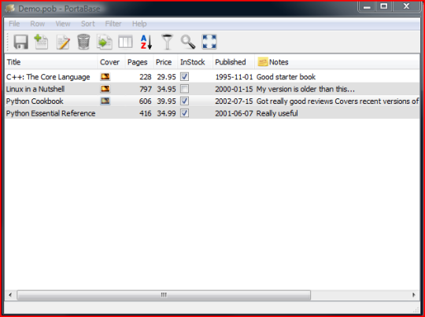425x317 pixels.
Task: Click the Price value 34.99
Action: 166,113
